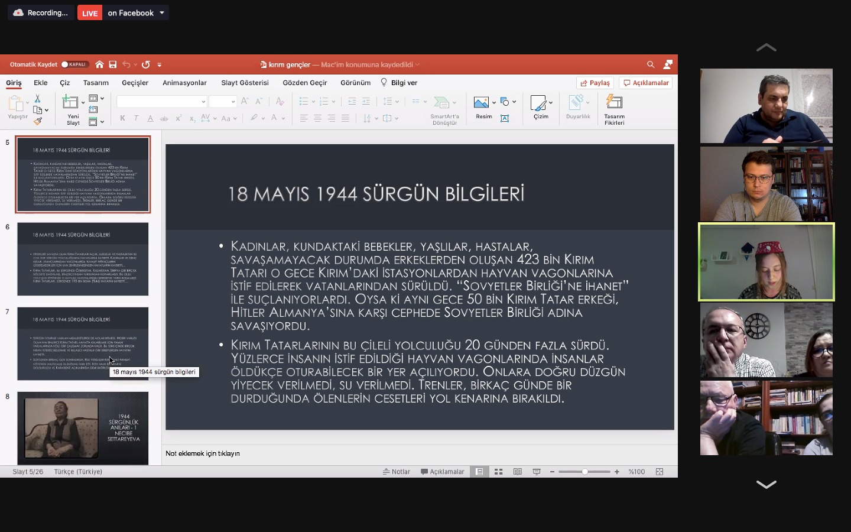
Task: Click the text box icon below shapes
Action: [x=505, y=118]
